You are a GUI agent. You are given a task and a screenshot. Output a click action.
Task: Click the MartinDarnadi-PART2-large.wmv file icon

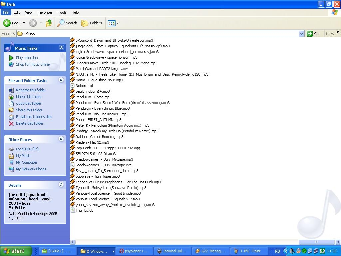coord(73,69)
